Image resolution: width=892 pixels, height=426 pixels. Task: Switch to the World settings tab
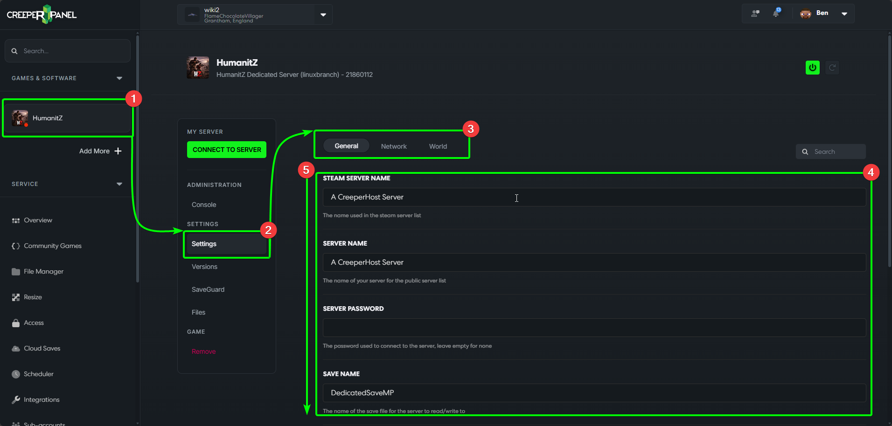(x=437, y=146)
